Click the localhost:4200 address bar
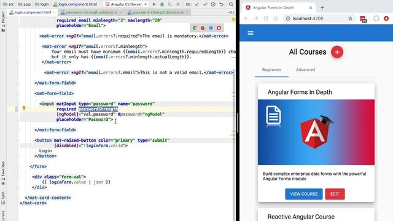The image size is (393, 221). pyautogui.click(x=318, y=18)
